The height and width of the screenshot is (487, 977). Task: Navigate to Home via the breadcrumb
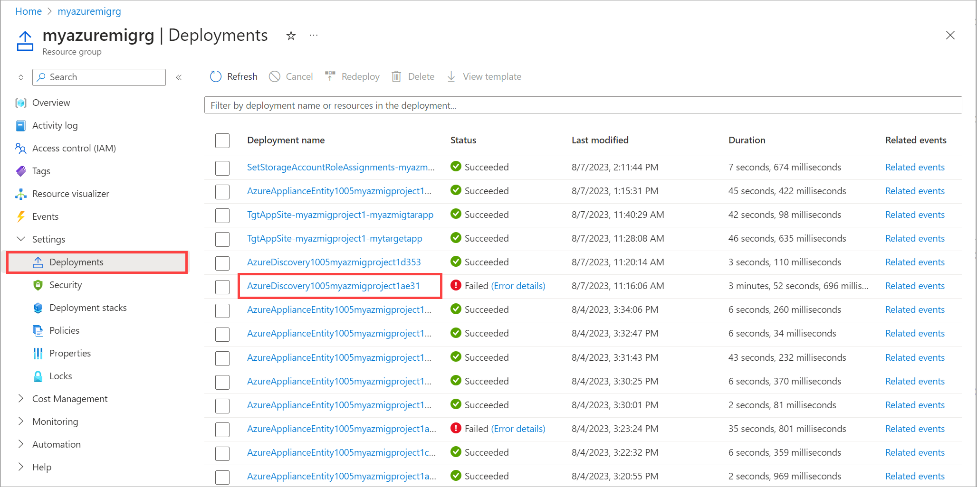pyautogui.click(x=28, y=11)
